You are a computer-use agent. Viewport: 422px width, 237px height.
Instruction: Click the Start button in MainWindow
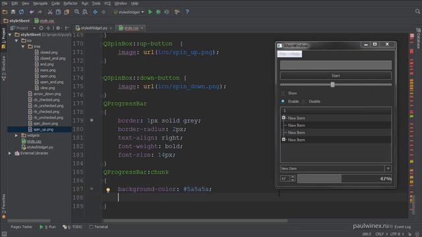tap(336, 76)
